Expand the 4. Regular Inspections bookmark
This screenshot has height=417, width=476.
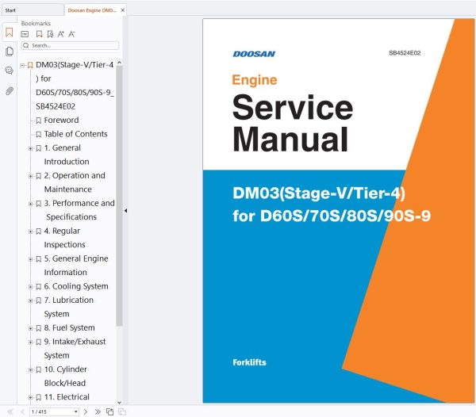point(31,231)
